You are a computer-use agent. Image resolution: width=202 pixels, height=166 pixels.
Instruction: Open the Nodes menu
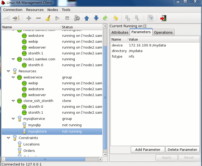[53, 10]
